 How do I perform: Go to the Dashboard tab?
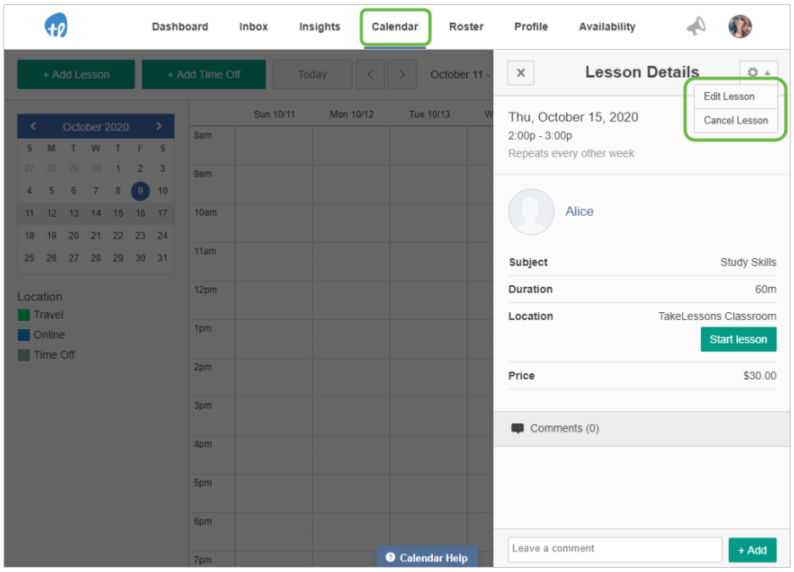pyautogui.click(x=180, y=27)
